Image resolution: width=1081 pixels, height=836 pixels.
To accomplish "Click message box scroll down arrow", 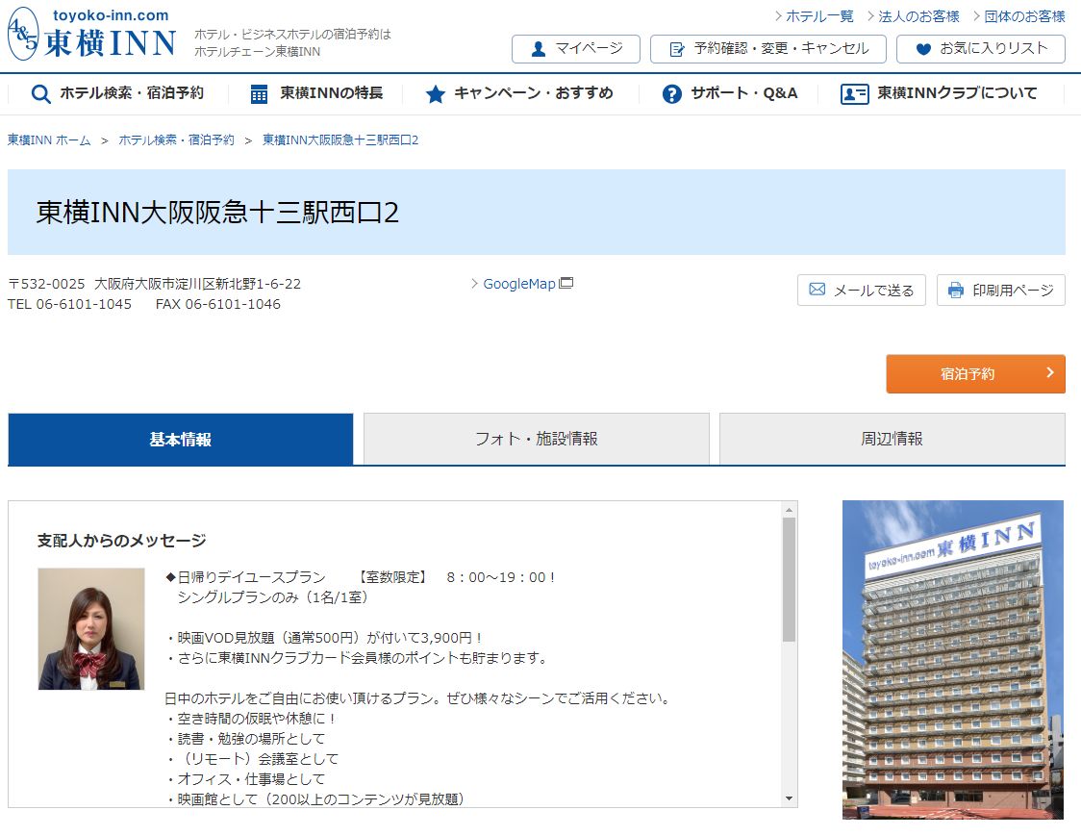I will coord(790,798).
